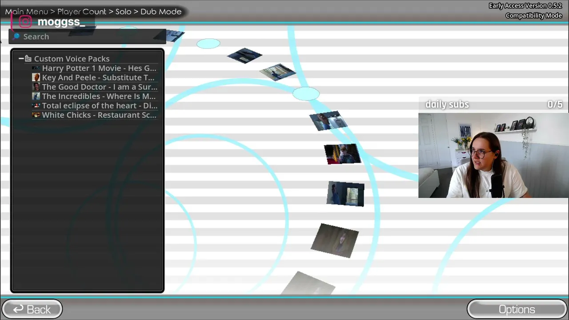
Task: Pick the thumbnail with red and yellow colors
Action: pos(342,154)
